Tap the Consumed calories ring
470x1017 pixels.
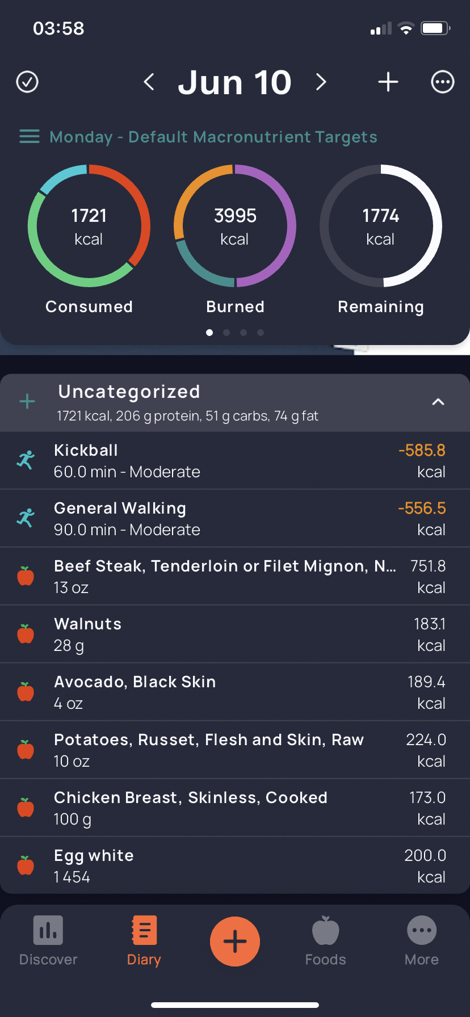(89, 226)
